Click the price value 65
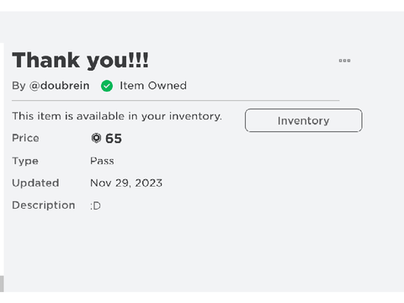The image size is (404, 303). [x=114, y=138]
